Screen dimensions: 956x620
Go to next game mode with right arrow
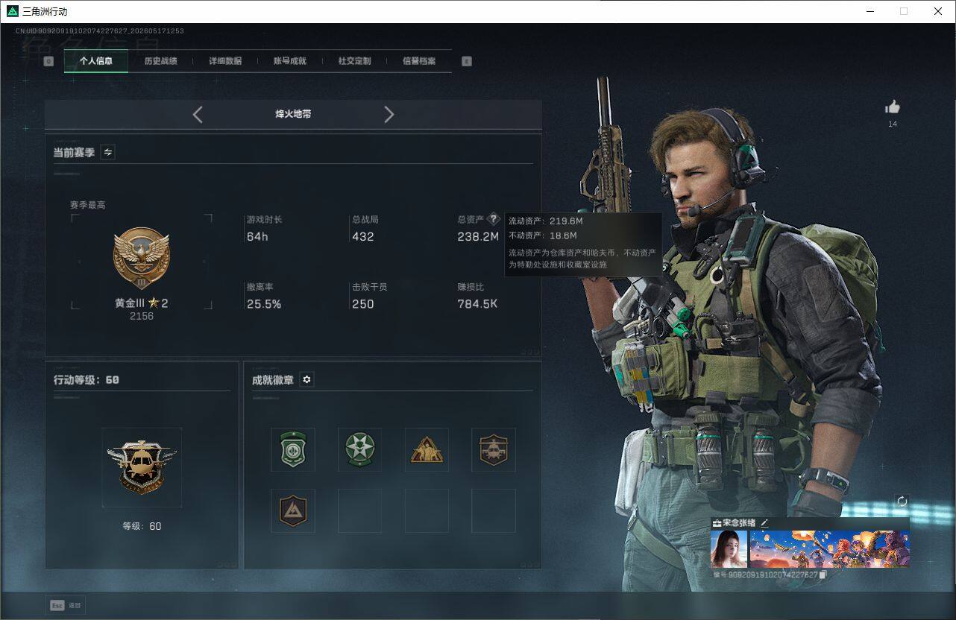click(389, 114)
